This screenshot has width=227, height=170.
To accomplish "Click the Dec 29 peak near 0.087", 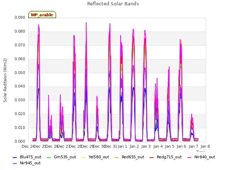I will pos(86,23).
